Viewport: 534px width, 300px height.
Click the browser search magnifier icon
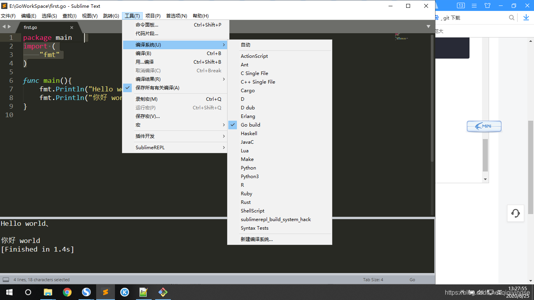pos(511,18)
